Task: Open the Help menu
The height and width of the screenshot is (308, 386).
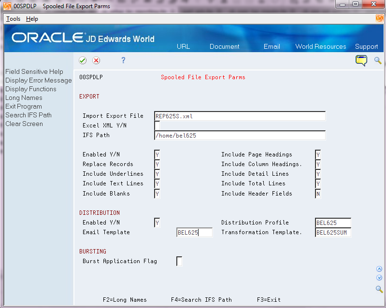Action: [32, 19]
